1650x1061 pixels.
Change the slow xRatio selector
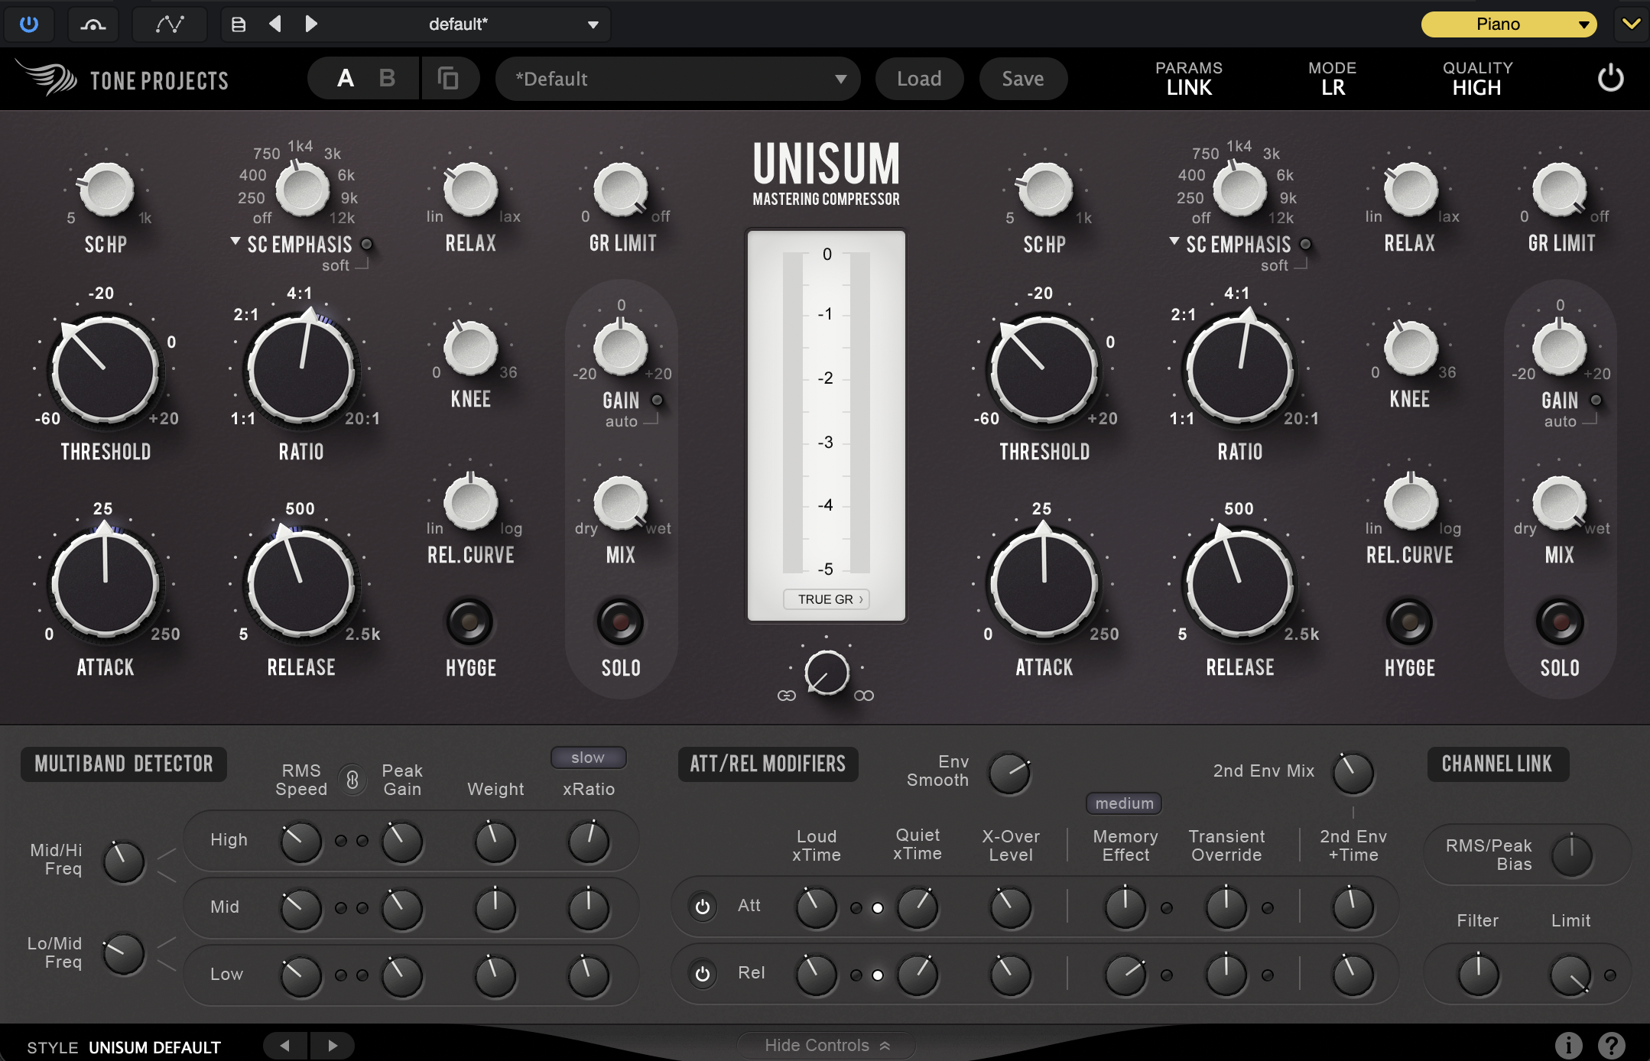point(588,757)
